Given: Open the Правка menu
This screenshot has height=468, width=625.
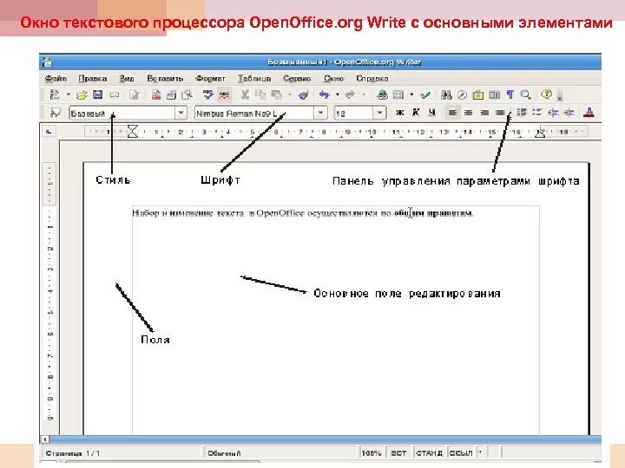Looking at the screenshot, I should pyautogui.click(x=93, y=78).
